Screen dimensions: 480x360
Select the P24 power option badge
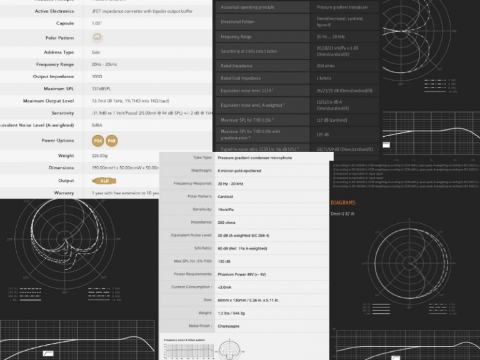(x=97, y=141)
